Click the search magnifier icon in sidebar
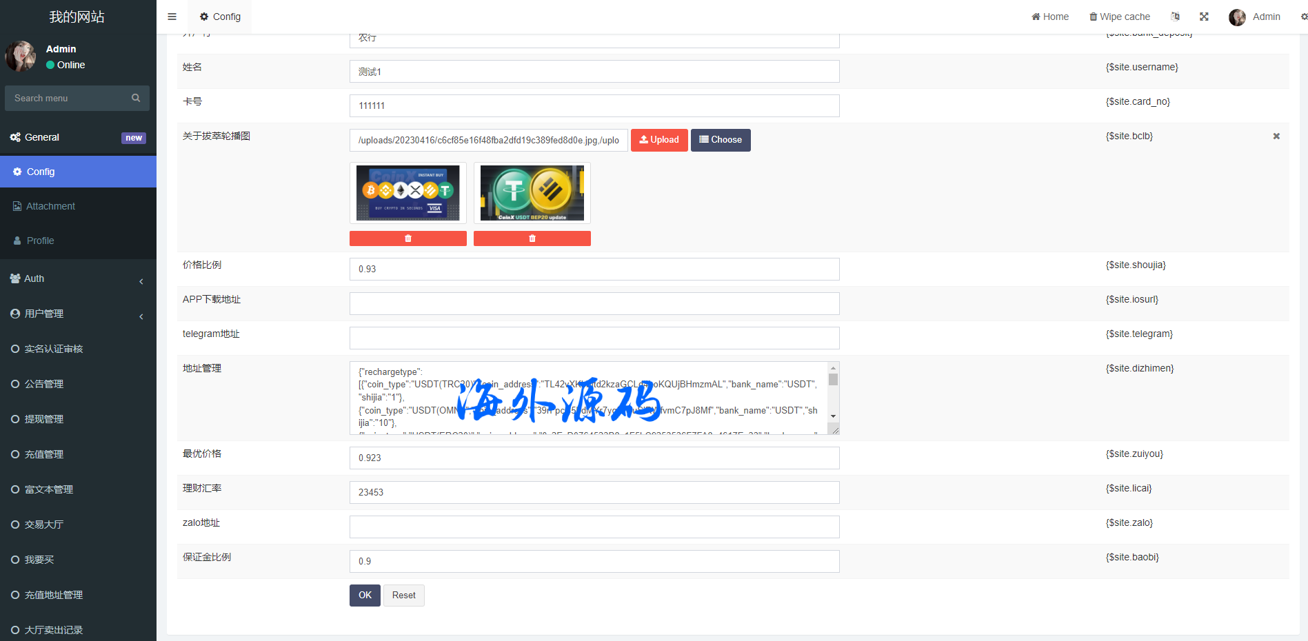Screen dimensions: 1308x641 pos(136,98)
